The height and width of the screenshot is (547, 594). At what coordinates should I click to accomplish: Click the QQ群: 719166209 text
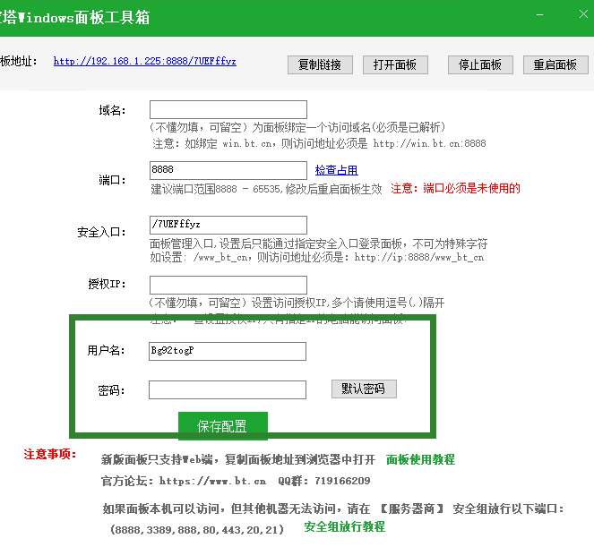[324, 481]
